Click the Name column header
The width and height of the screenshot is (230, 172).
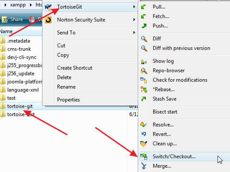tap(6, 31)
